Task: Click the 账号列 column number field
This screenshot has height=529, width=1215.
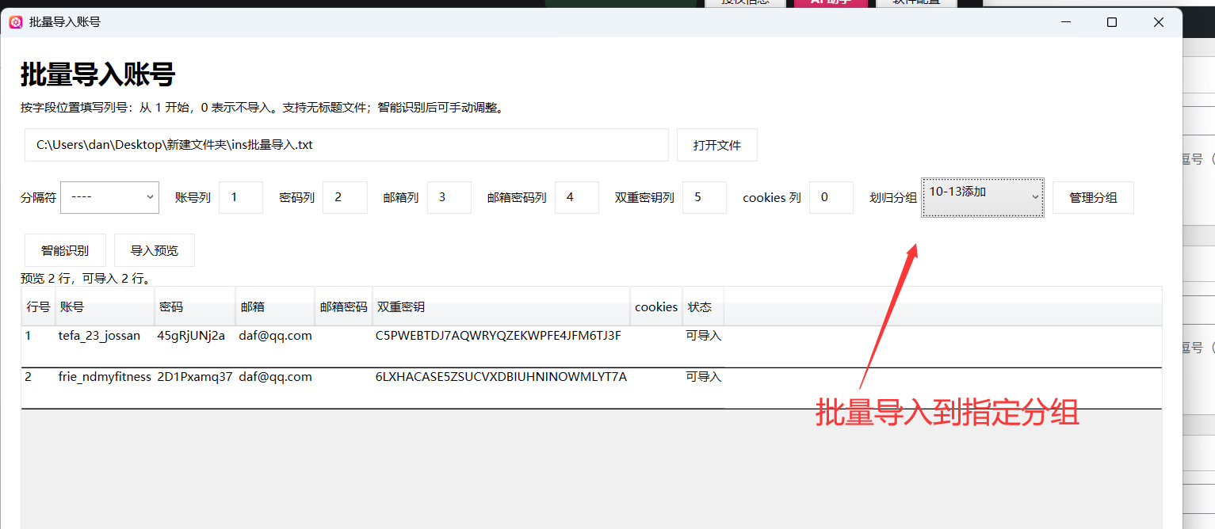Action: (241, 197)
